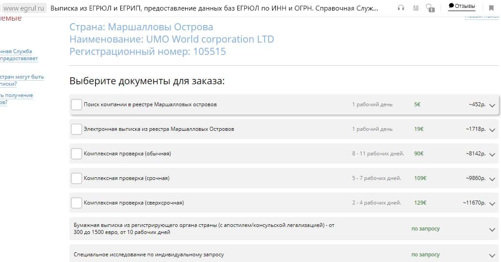The image size is (501, 262).
Task: Click the 129€ price
Action: 420,203
